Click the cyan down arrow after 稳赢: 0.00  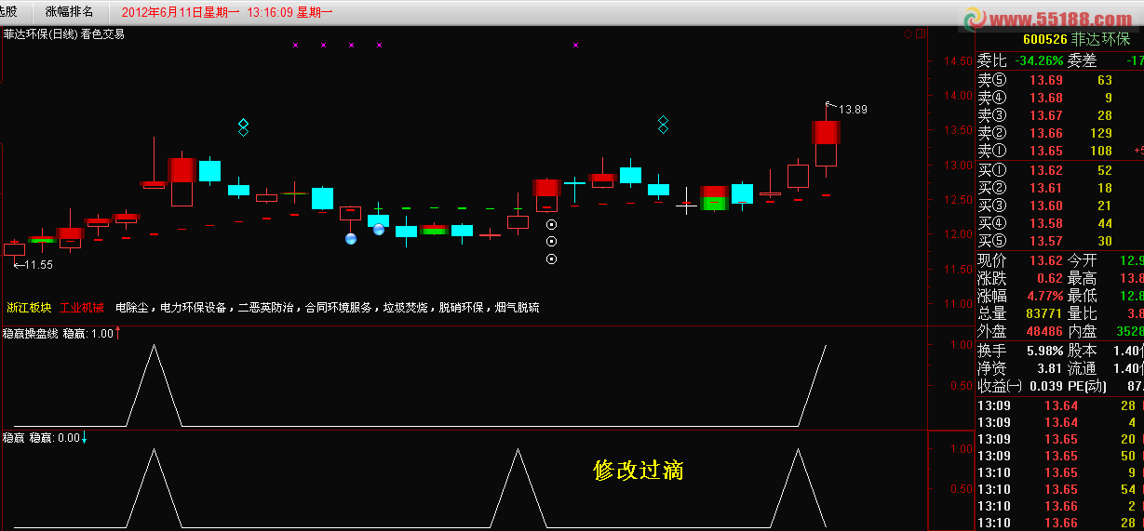85,437
